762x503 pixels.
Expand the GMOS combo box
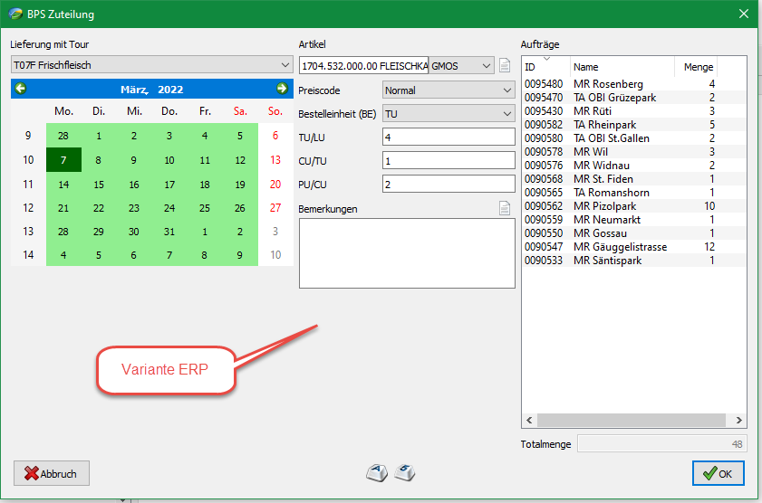[x=487, y=65]
